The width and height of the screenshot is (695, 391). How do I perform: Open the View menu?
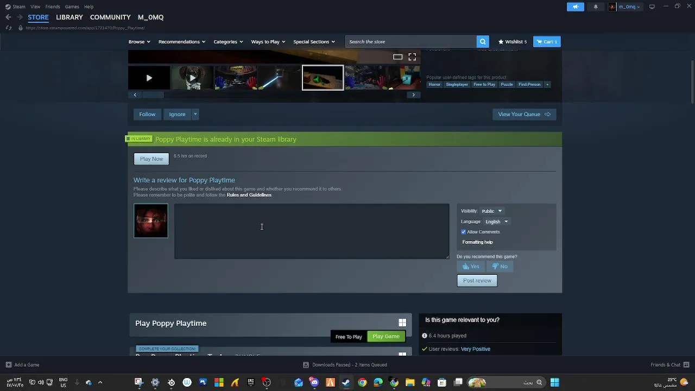pos(35,7)
